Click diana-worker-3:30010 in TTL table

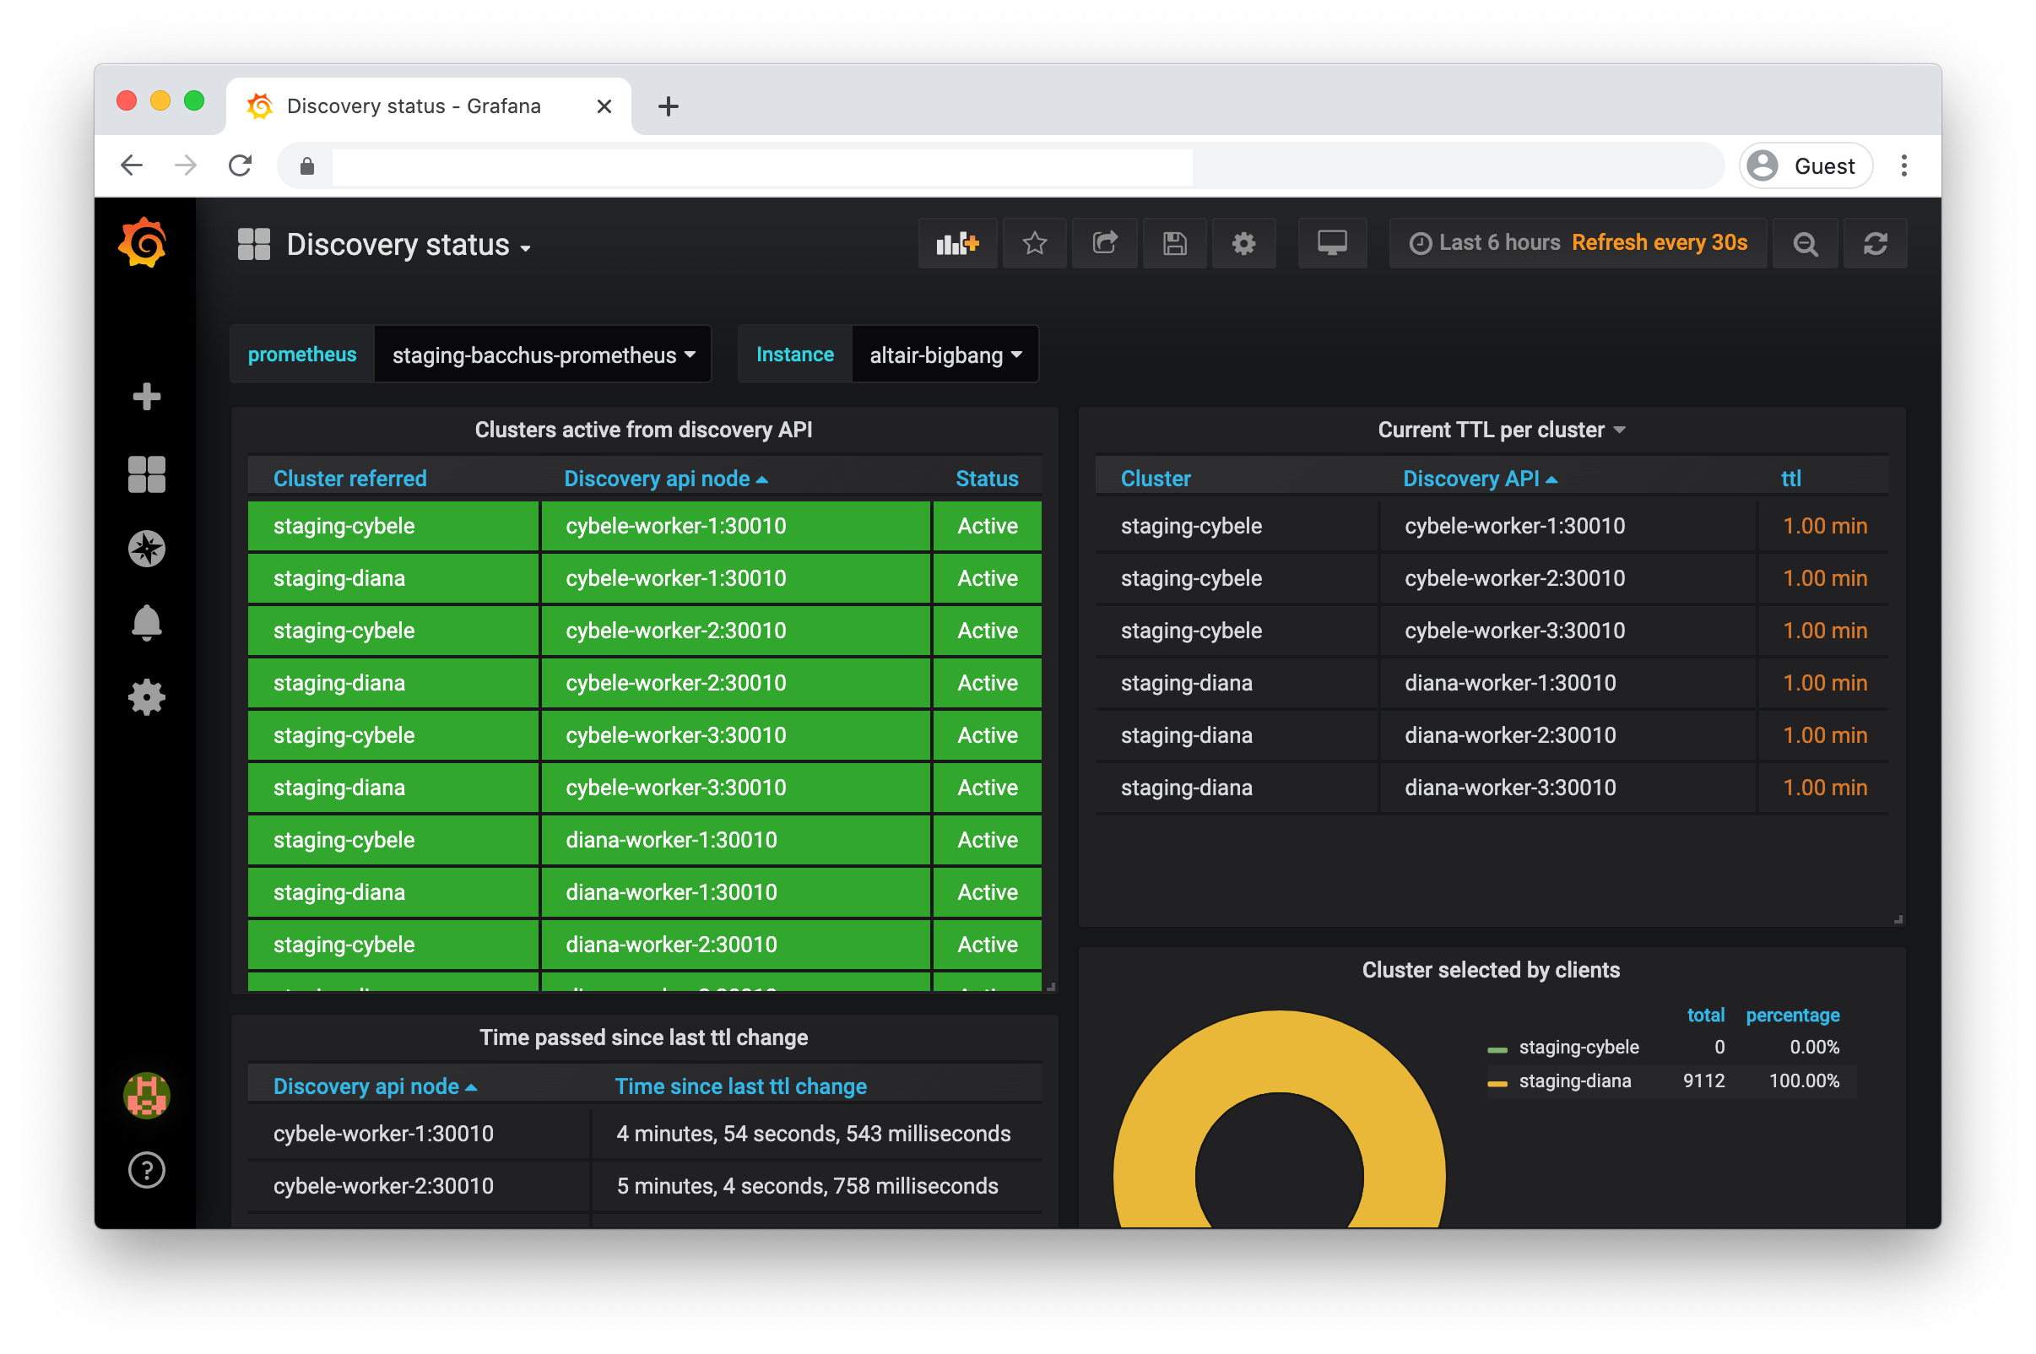(1509, 788)
